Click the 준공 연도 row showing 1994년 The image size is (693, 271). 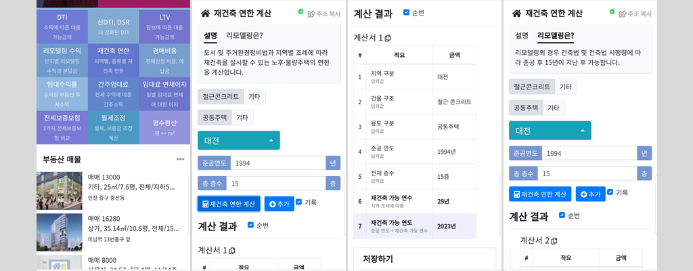[x=415, y=152]
